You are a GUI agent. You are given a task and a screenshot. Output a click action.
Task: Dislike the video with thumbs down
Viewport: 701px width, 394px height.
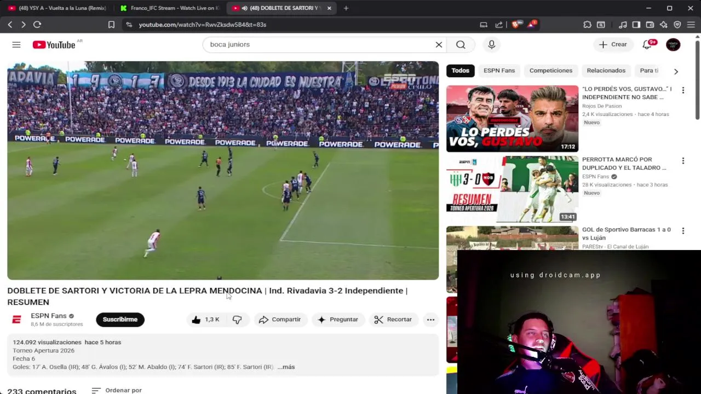pyautogui.click(x=237, y=320)
